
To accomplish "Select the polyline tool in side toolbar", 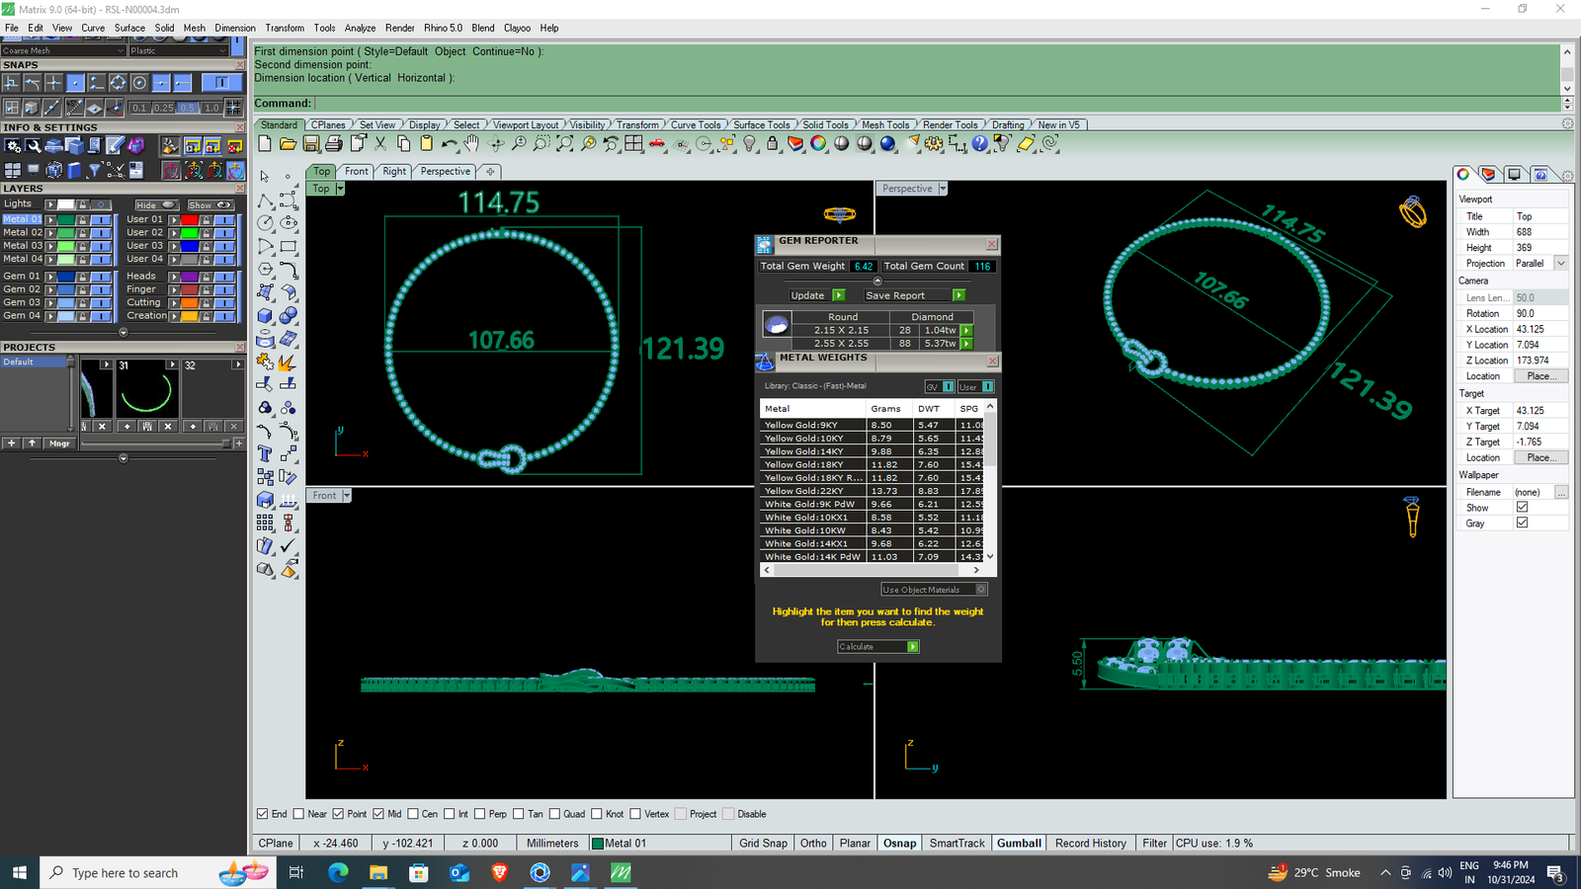I will (x=265, y=201).
